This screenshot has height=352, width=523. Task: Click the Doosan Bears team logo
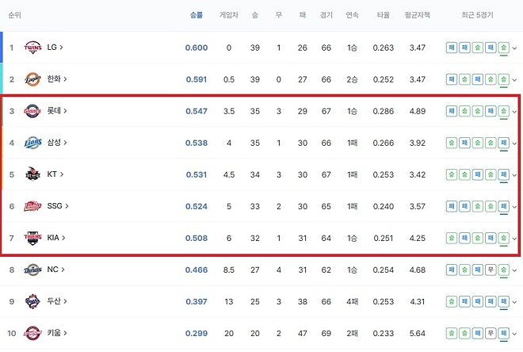32,301
